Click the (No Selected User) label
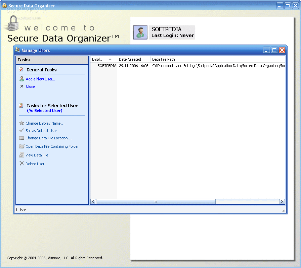This screenshot has height=268, width=301. pos(45,111)
